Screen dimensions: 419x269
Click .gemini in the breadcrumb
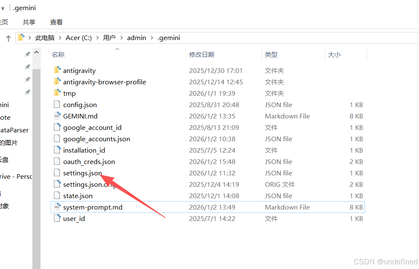pyautogui.click(x=169, y=38)
